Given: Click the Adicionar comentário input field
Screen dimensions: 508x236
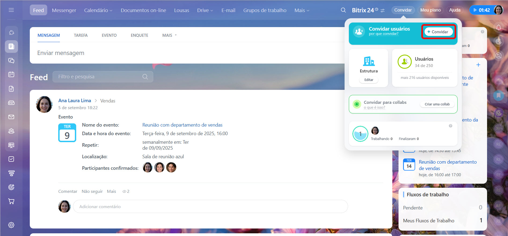Looking at the screenshot, I should click(210, 206).
